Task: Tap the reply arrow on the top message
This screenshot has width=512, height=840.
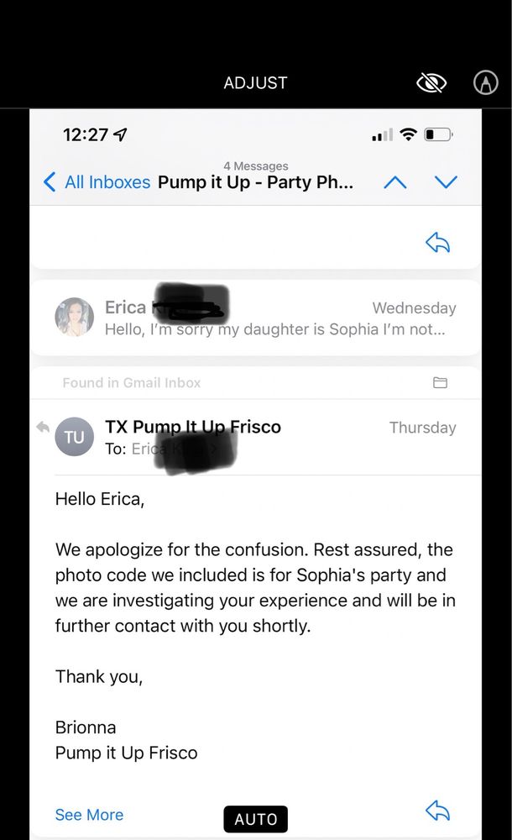Action: [437, 241]
